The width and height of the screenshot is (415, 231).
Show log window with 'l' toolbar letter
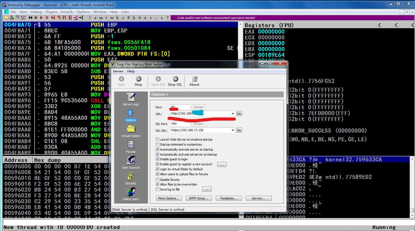pos(90,17)
